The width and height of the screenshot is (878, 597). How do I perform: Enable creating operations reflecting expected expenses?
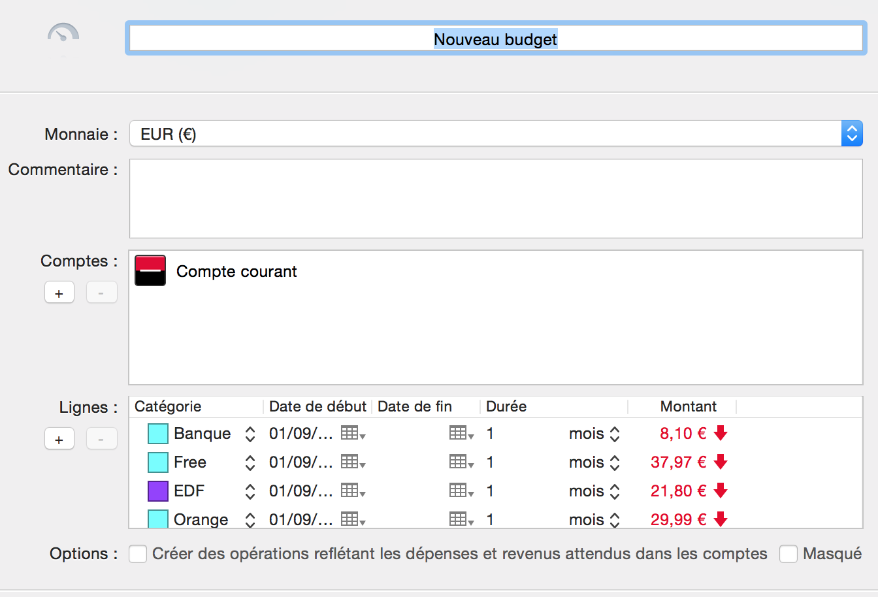click(138, 554)
